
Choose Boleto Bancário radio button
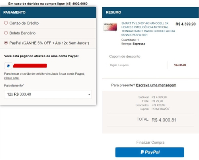click(x=6, y=33)
